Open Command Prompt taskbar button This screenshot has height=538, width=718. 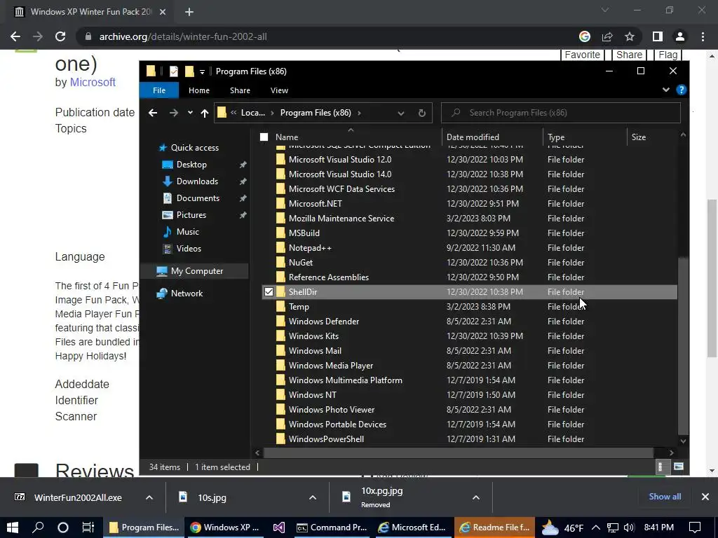click(332, 527)
